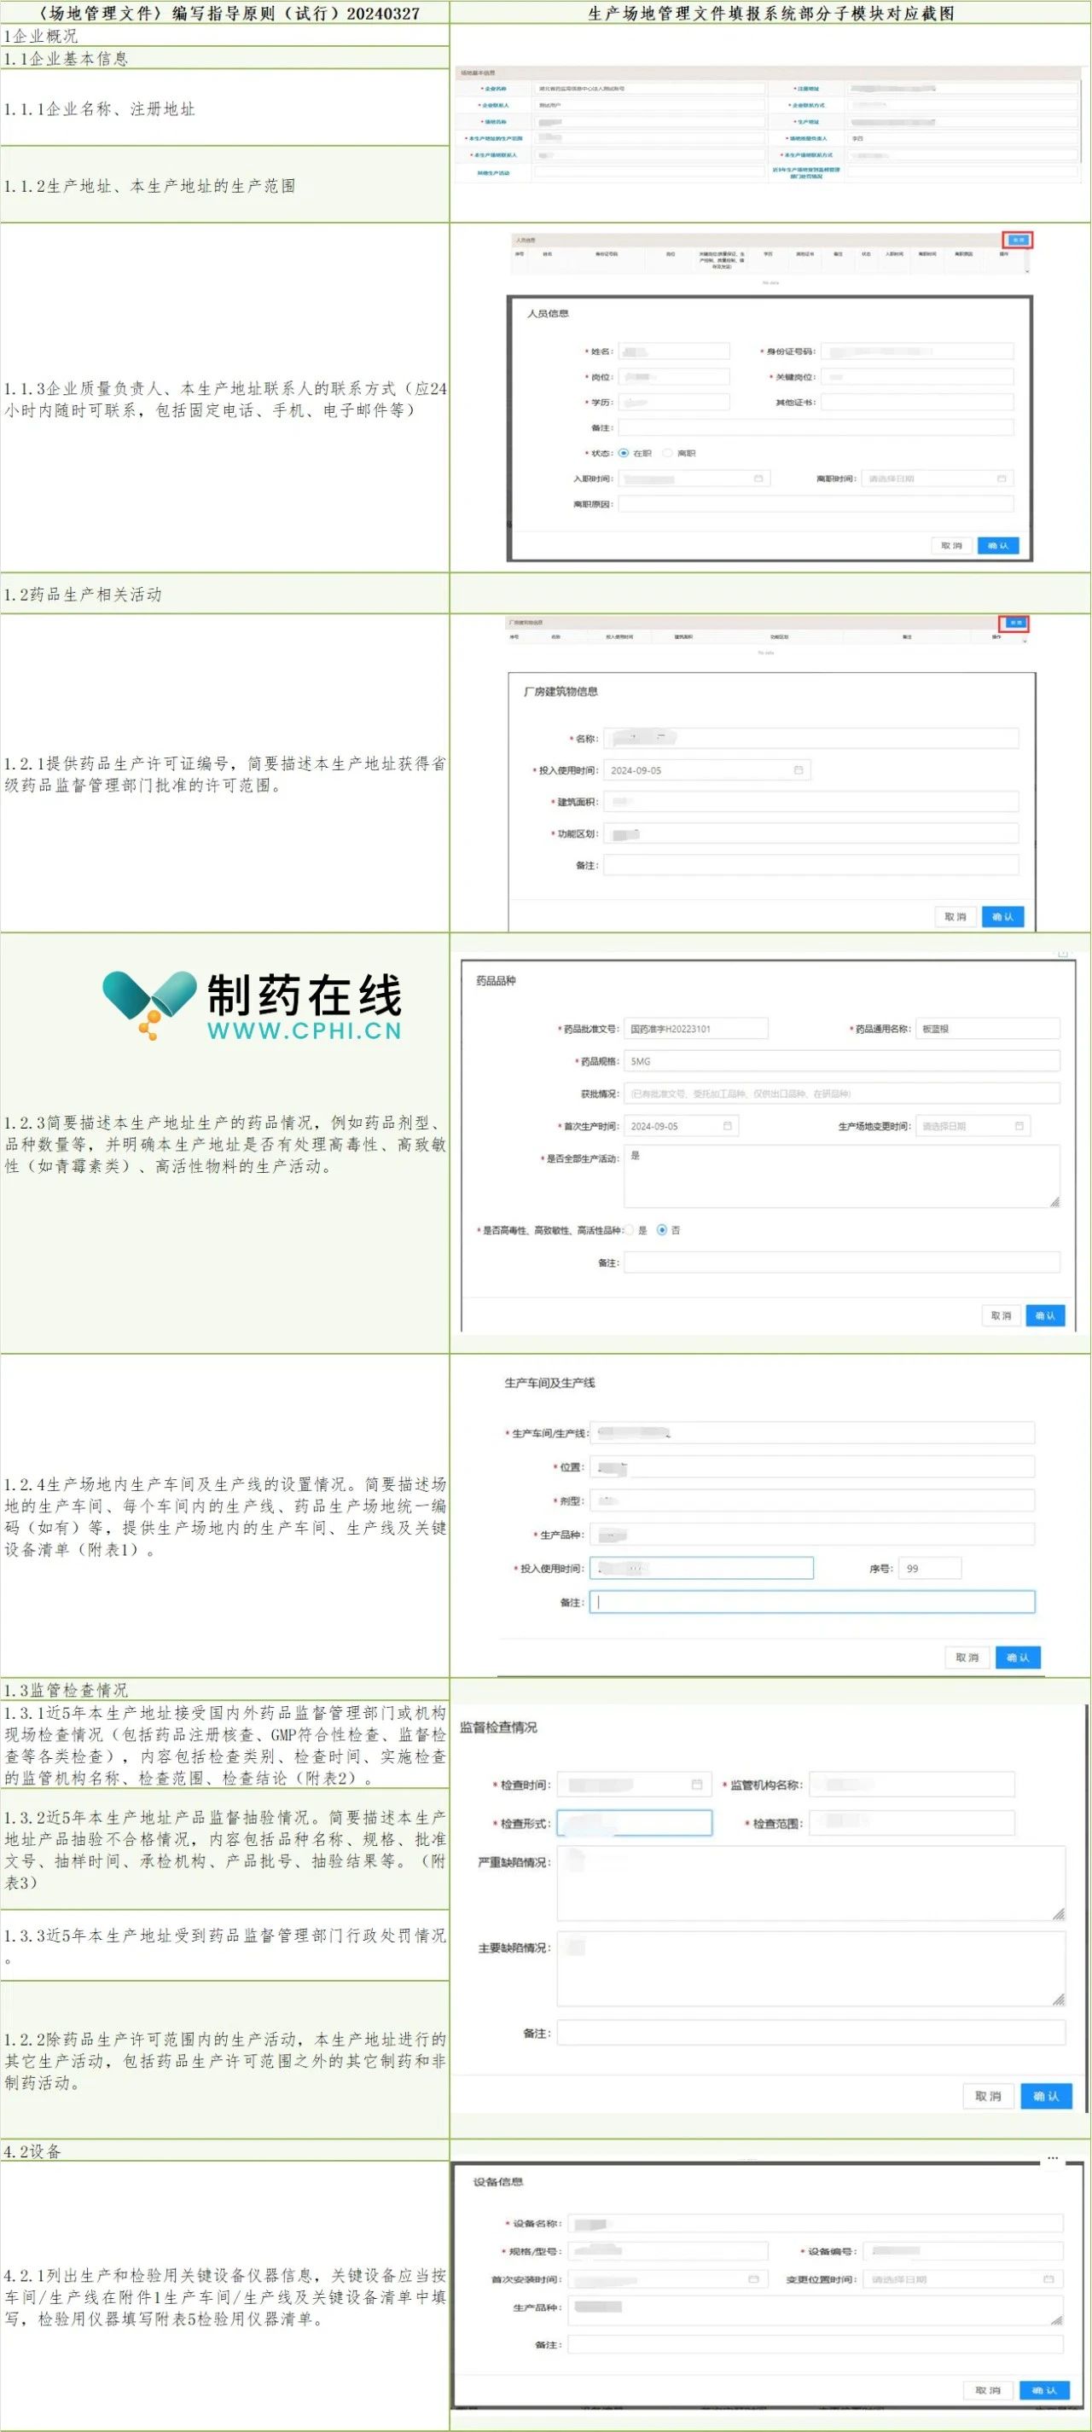This screenshot has height=2432, width=1092.
Task: Click 确认 in 生产车间及生产线 dialog
Action: [1018, 1657]
